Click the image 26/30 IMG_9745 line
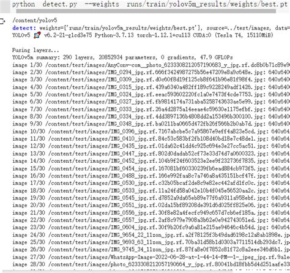 (x=151, y=250)
